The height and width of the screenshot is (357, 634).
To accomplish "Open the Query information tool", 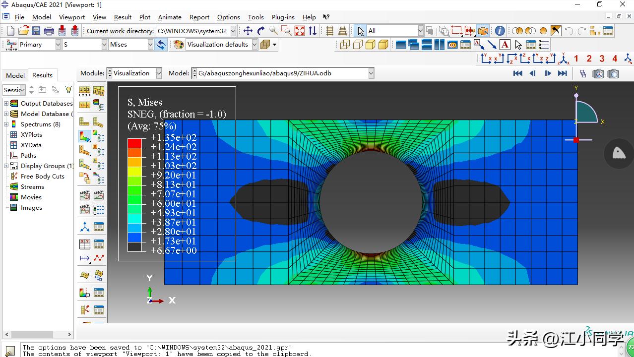I will click(x=500, y=31).
